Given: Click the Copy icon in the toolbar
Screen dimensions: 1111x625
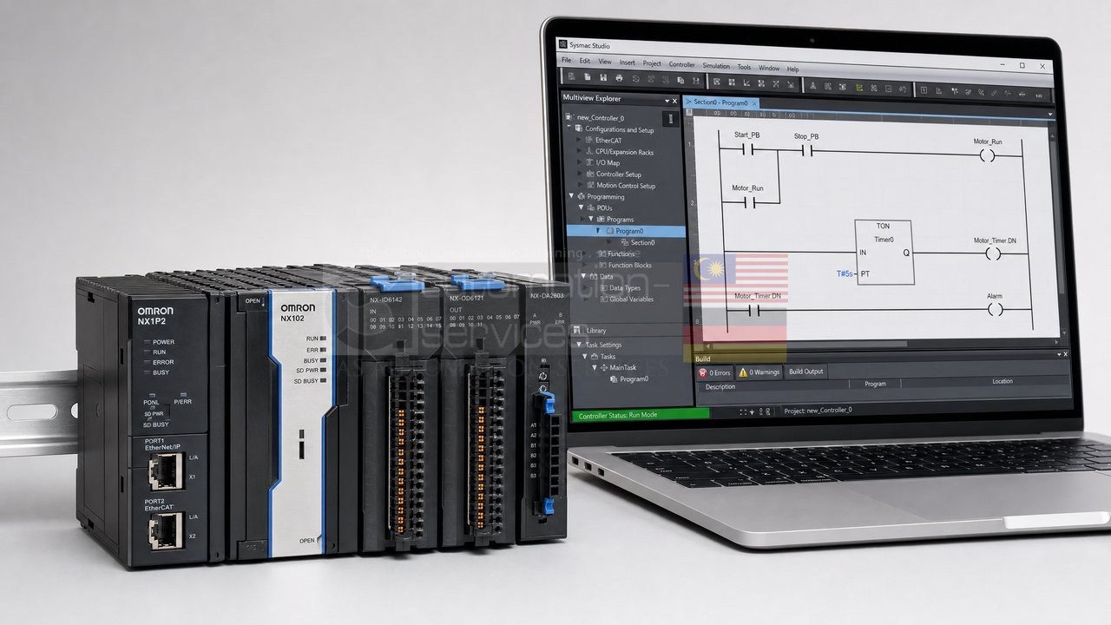Looking at the screenshot, I should [x=680, y=81].
